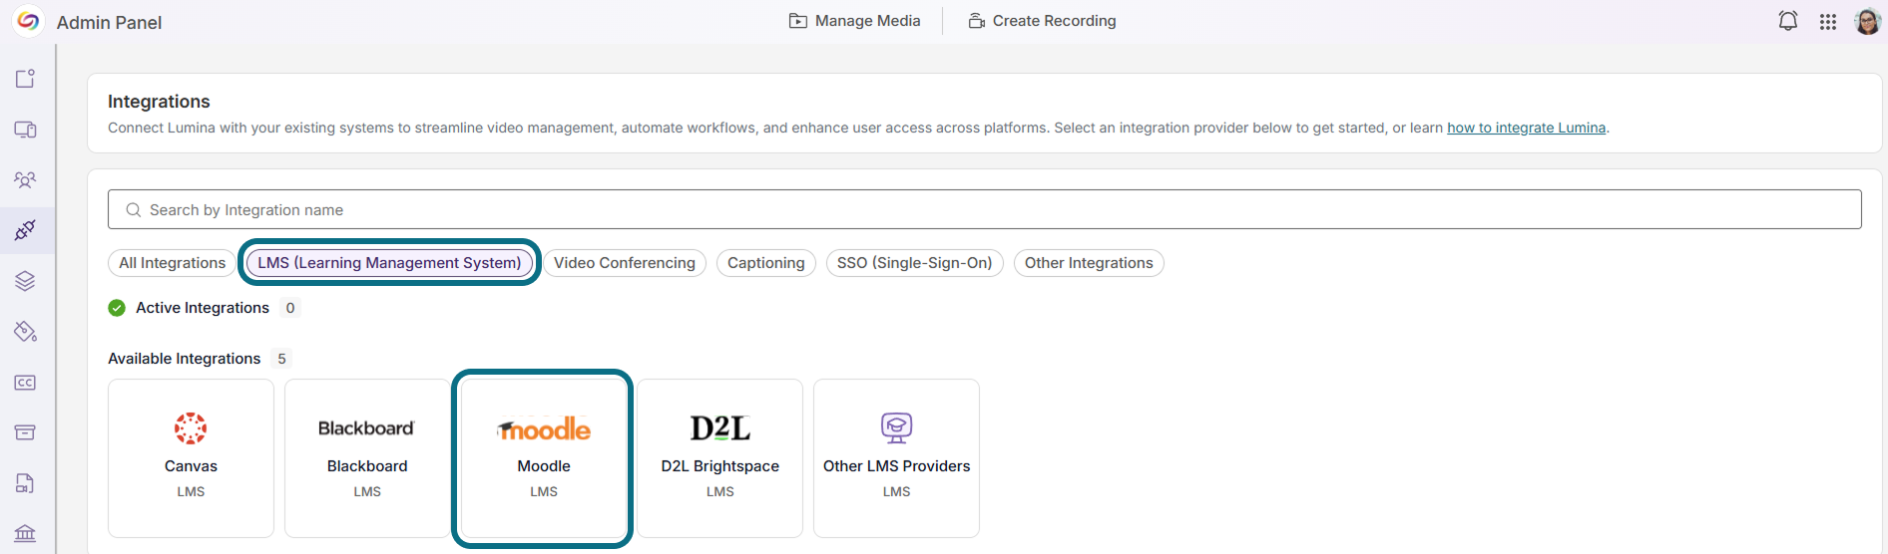Open the how to integrate Lumina link
This screenshot has width=1888, height=554.
pos(1527,128)
